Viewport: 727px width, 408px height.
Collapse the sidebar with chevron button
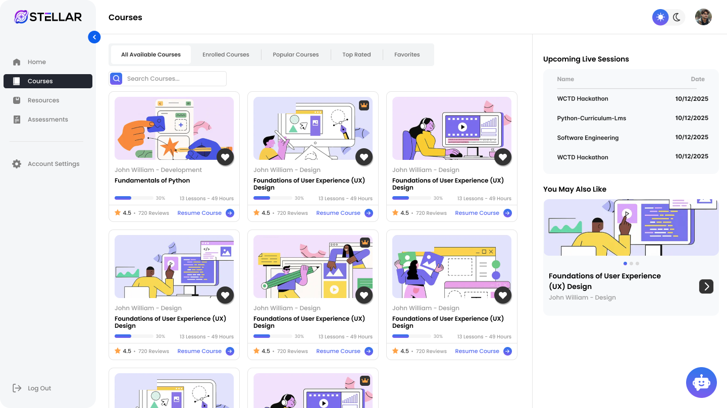[x=94, y=37]
